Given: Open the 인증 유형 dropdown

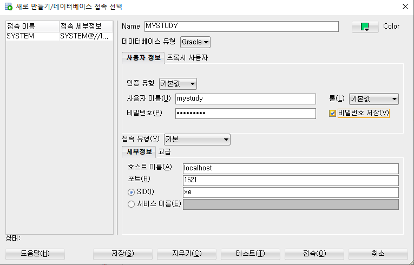Looking at the screenshot, I should (x=178, y=84).
